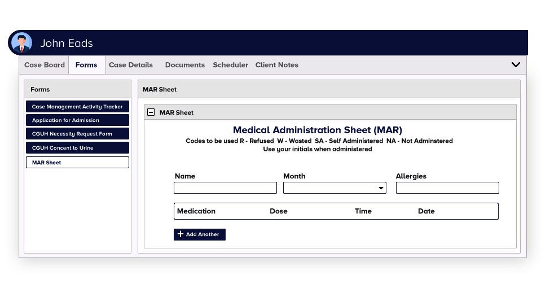Collapse the MAR Sheet section minus icon
Viewport: 550px width, 284px height.
click(x=151, y=112)
